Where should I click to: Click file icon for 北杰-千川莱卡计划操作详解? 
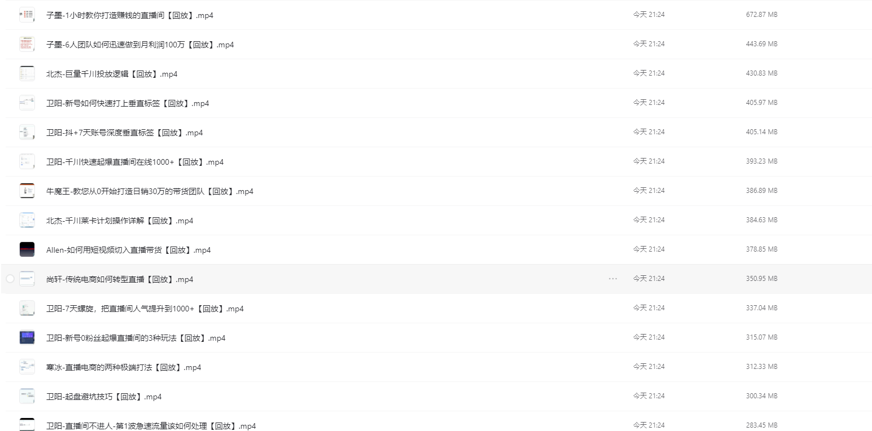(x=27, y=220)
